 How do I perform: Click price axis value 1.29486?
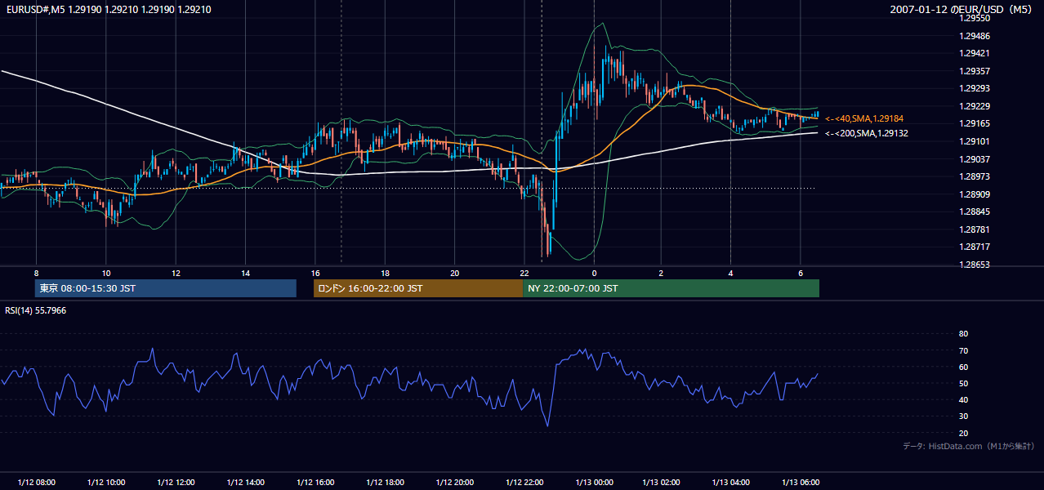(x=975, y=36)
